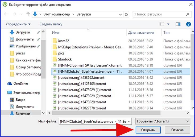195x137 pixels.
Task: Select Stardock folder icon
Action: 55,59
